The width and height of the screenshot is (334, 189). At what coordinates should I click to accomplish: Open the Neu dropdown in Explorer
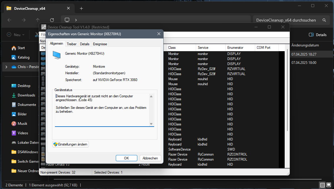click(x=16, y=35)
